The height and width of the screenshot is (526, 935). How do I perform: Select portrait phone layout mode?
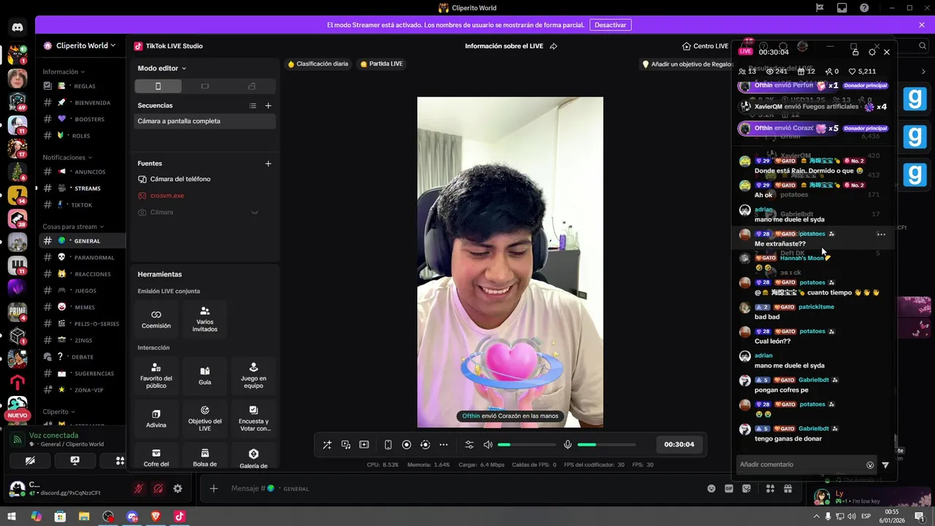[x=158, y=86]
